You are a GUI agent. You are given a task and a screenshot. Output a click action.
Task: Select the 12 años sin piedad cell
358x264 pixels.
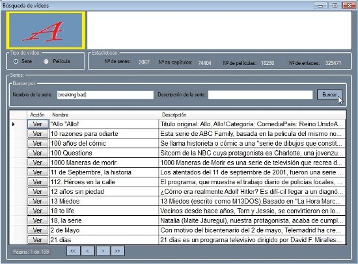[104, 191]
